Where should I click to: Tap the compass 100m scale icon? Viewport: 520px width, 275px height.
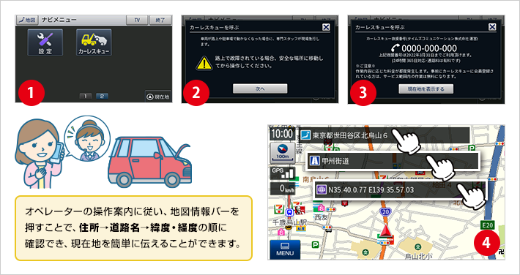282,152
